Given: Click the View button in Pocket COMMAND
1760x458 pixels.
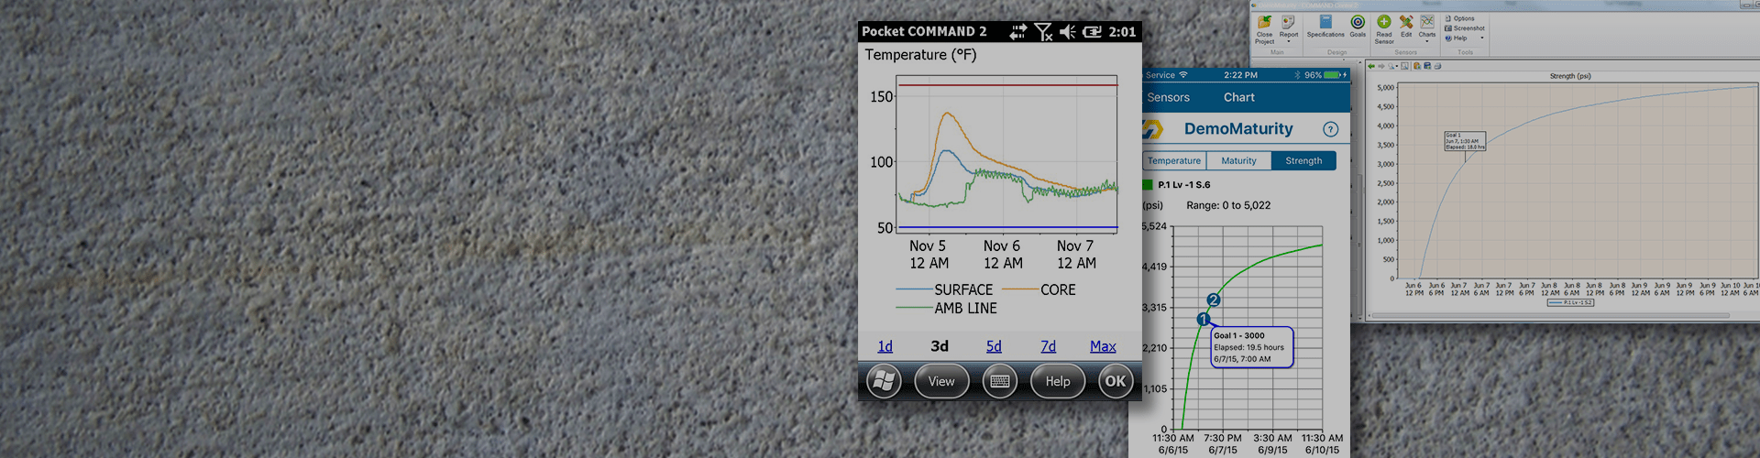Looking at the screenshot, I should [x=941, y=381].
